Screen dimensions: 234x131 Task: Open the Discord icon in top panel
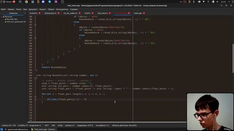pos(43,2)
